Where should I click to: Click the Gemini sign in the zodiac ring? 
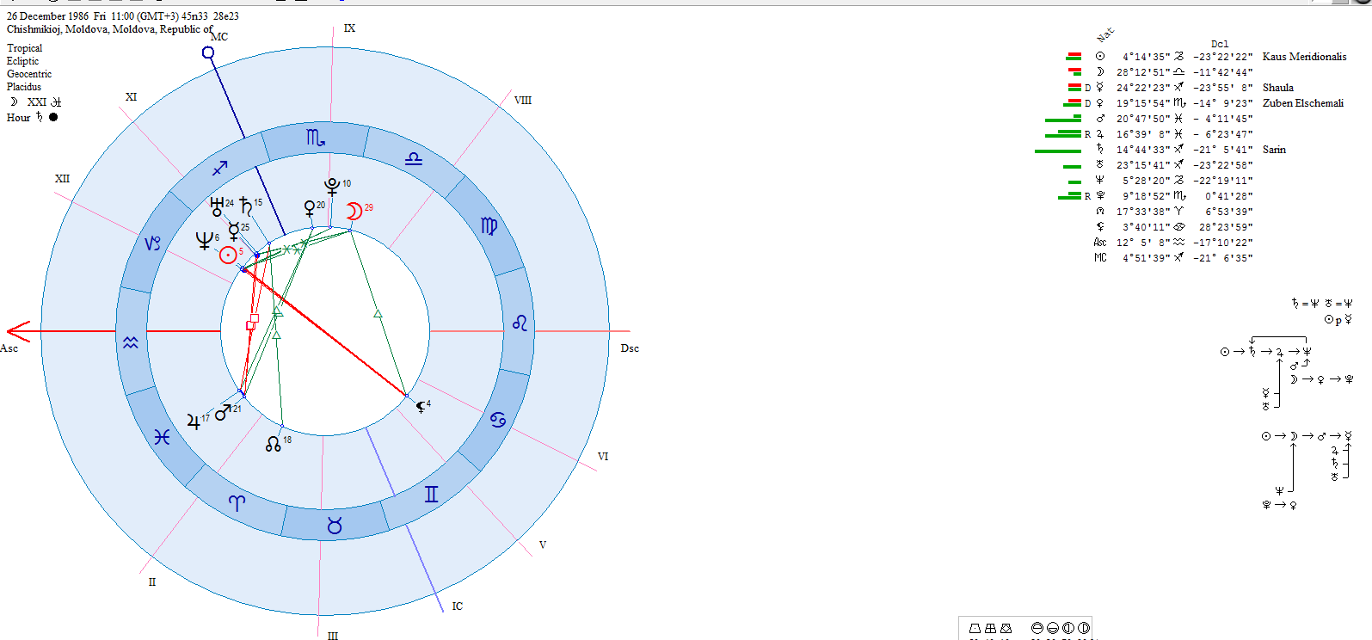coord(431,494)
